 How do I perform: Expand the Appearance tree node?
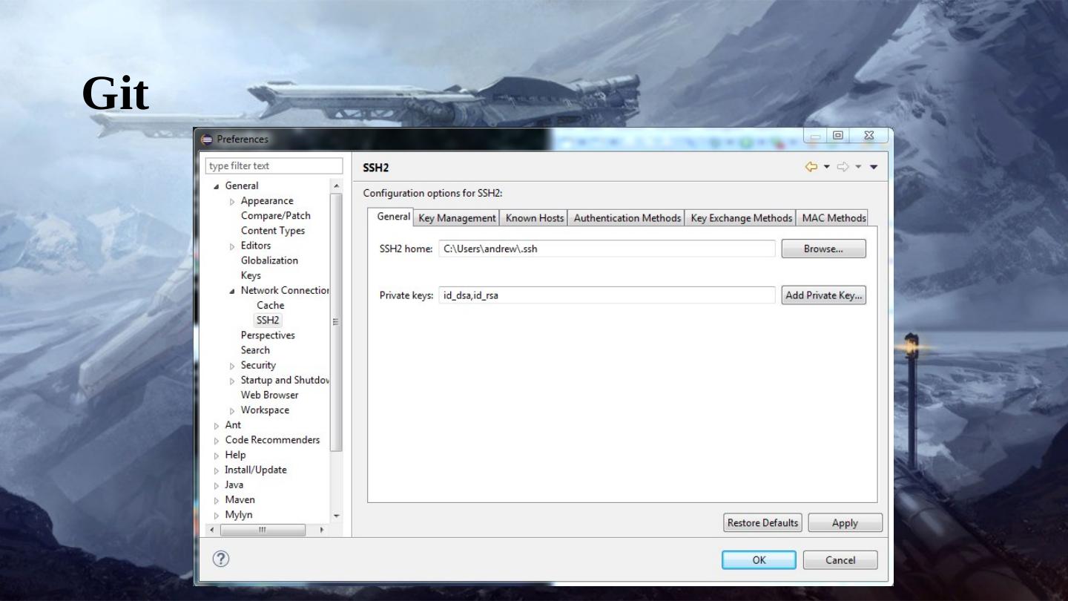232,201
